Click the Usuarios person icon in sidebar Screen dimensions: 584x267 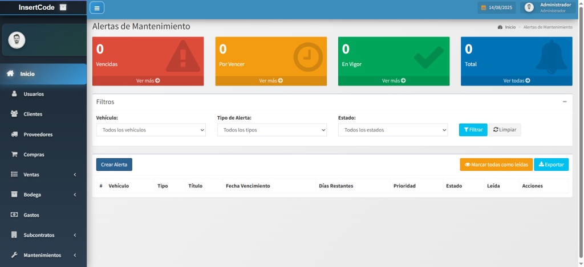14,94
